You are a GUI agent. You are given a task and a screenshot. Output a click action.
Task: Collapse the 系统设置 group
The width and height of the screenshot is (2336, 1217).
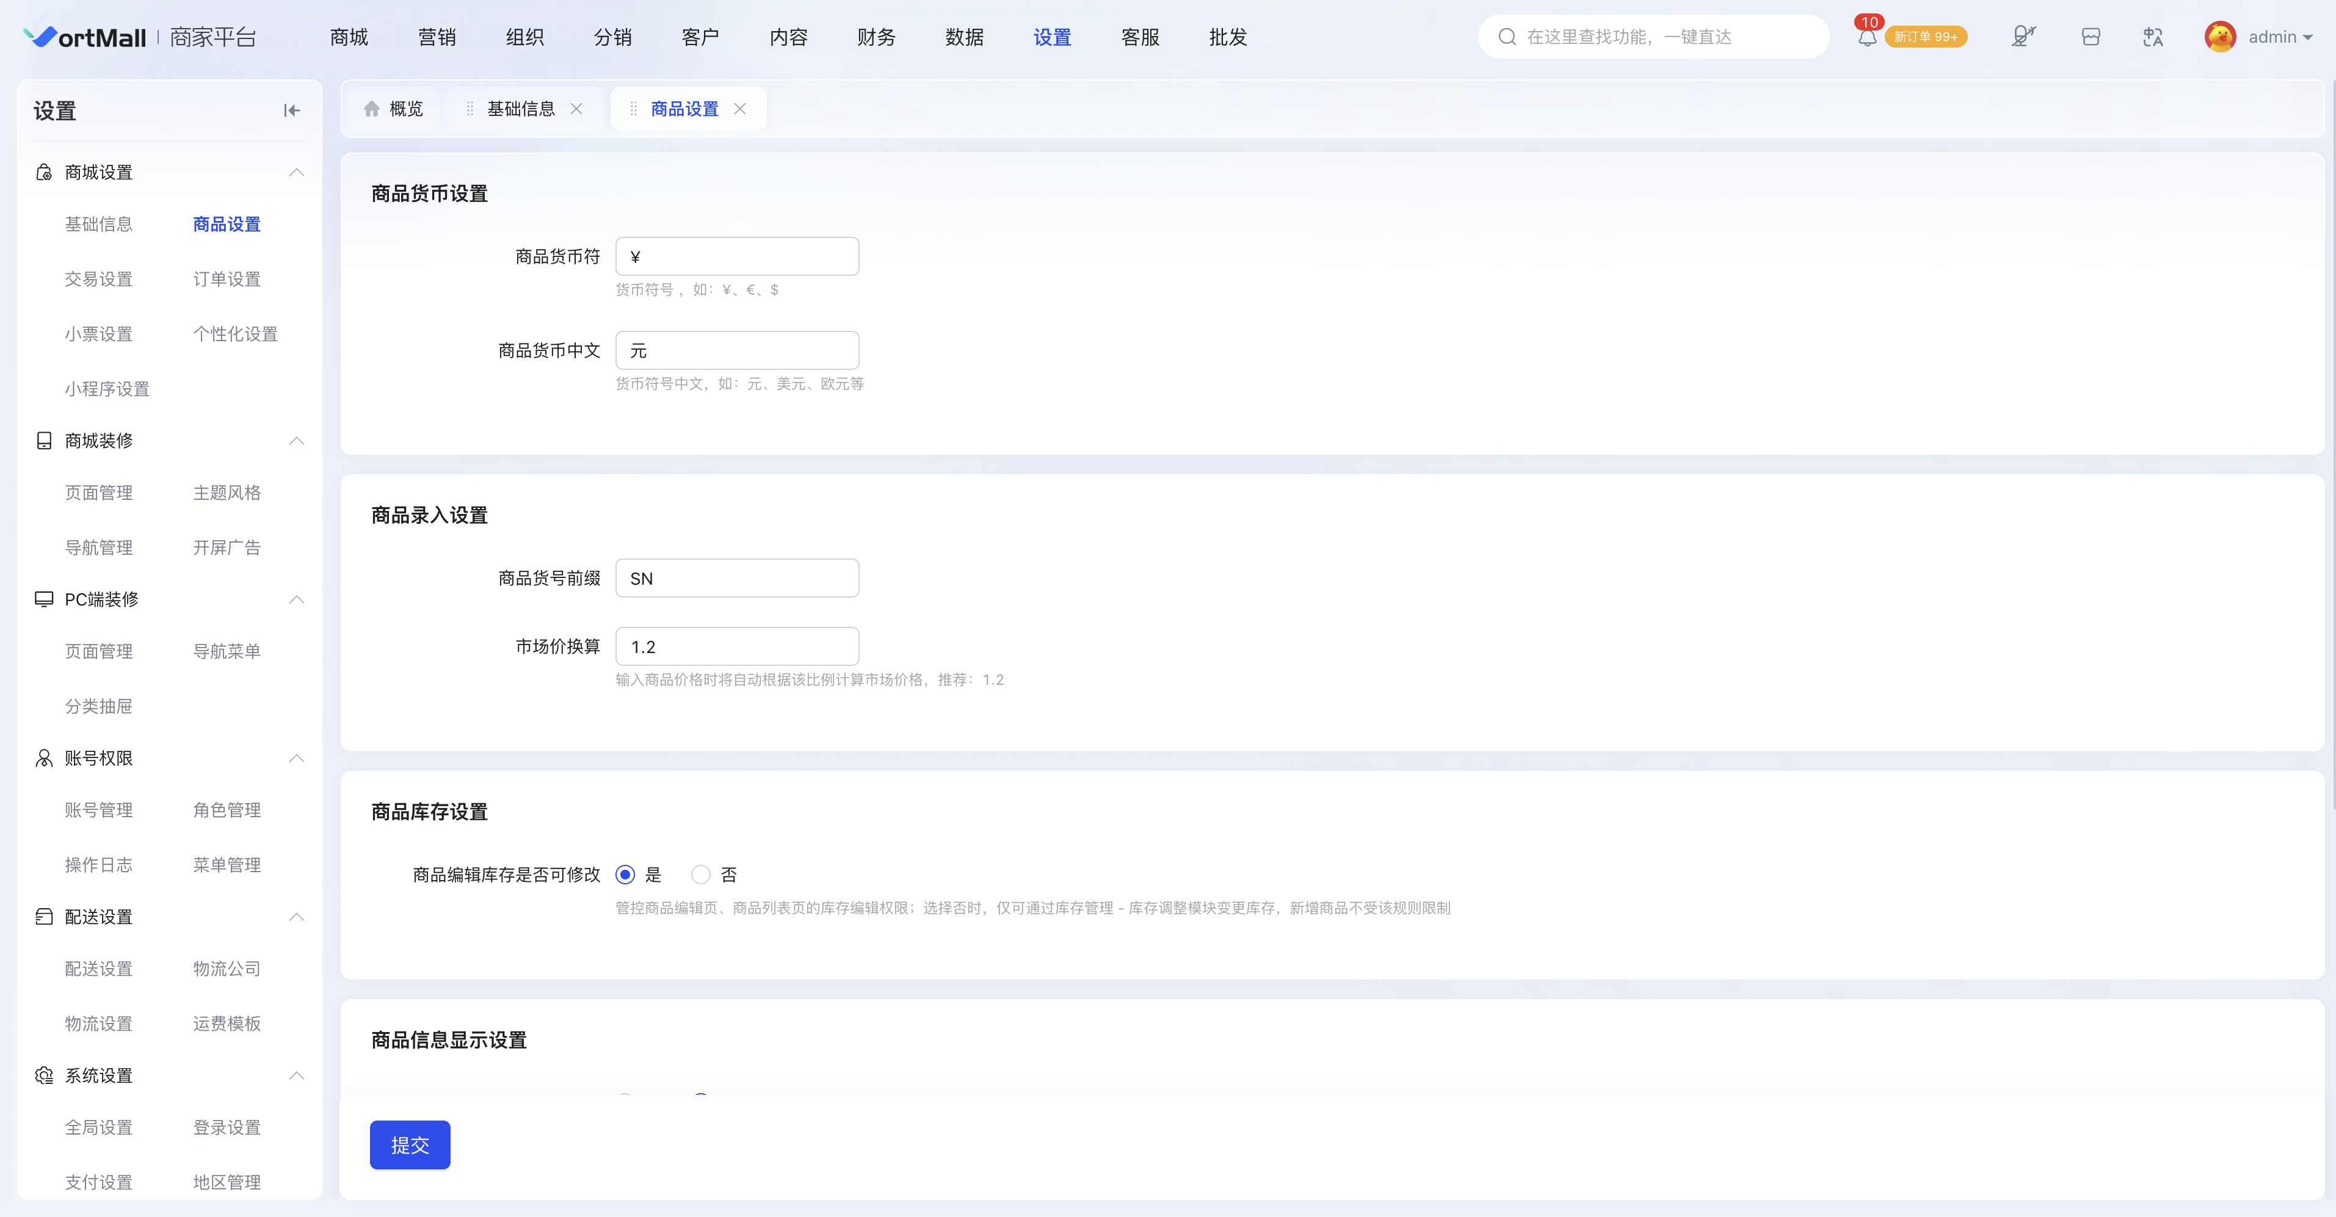[x=297, y=1075]
